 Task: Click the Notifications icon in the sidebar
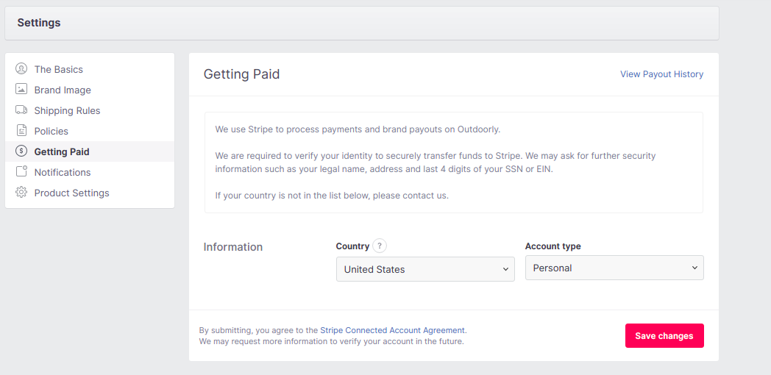[21, 172]
